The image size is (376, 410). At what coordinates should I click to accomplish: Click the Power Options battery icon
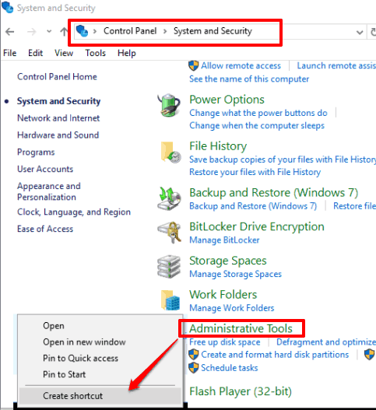[x=169, y=106]
